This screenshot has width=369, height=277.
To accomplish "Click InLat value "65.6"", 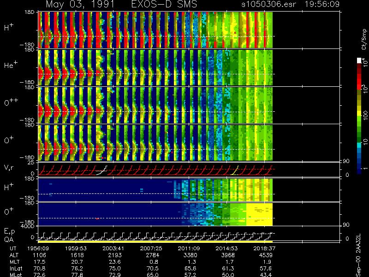I will pyautogui.click(x=191, y=268).
